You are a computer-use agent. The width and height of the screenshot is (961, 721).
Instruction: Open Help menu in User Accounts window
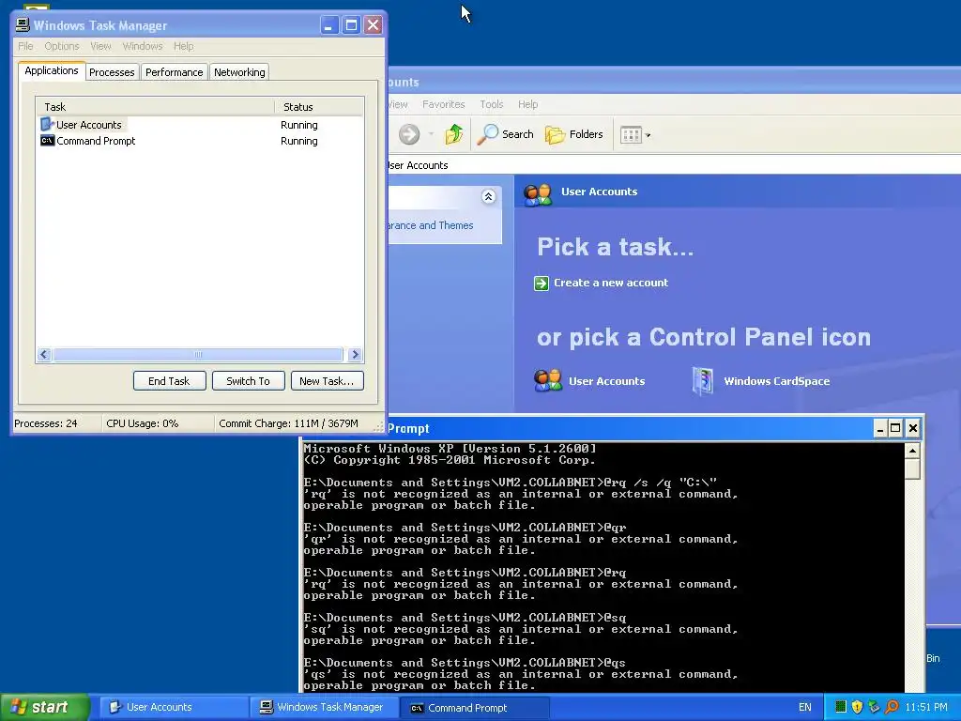click(x=527, y=104)
